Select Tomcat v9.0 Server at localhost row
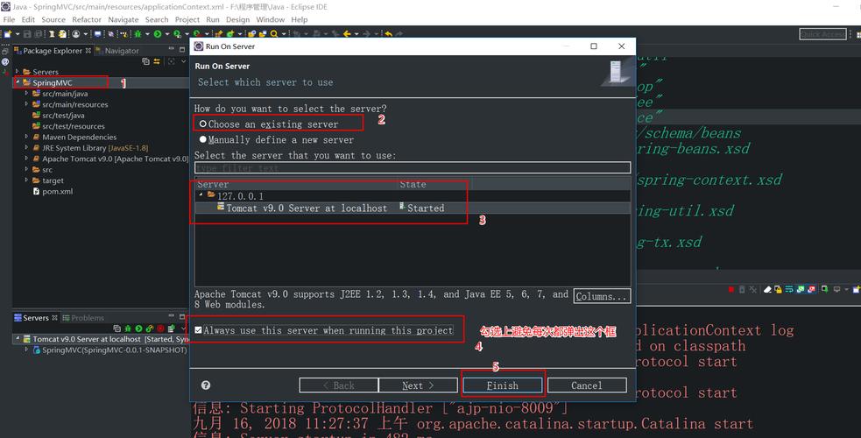The width and height of the screenshot is (861, 438). point(413,208)
